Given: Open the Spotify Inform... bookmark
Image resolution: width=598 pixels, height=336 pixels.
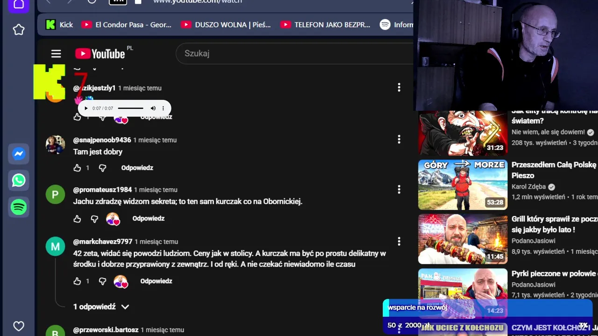Looking at the screenshot, I should tap(396, 25).
